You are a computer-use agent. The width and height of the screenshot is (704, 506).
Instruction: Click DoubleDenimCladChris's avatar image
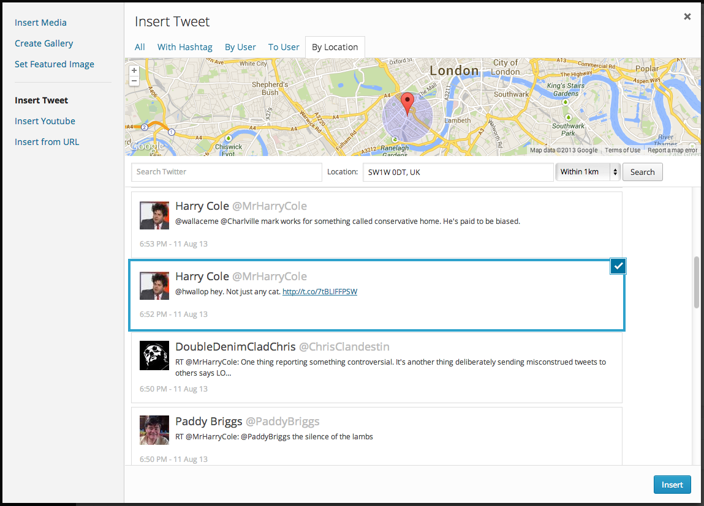154,355
